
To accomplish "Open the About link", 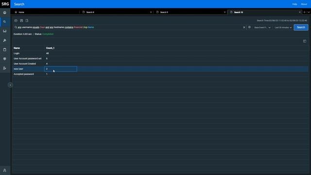I will (304, 4).
